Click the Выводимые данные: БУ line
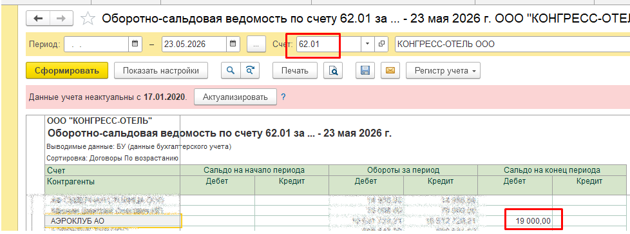Viewport: 630px width, 234px height. [139, 147]
